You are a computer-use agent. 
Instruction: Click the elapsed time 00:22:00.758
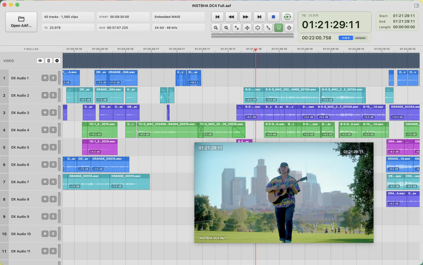316,38
